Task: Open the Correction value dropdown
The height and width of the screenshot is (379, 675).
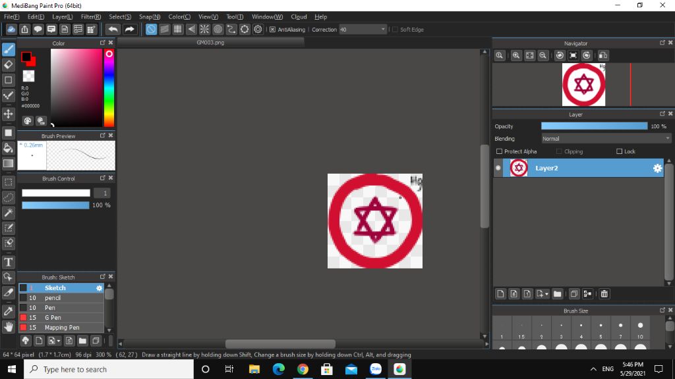Action: pos(383,29)
